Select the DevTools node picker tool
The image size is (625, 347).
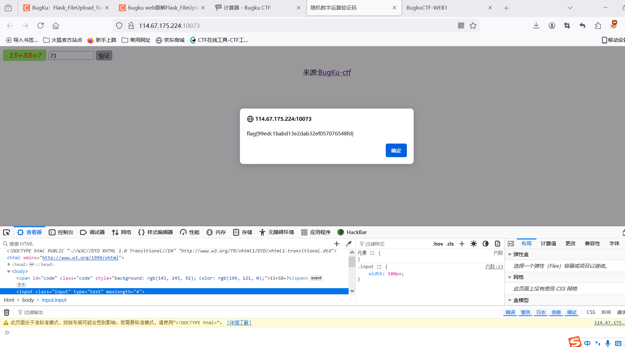tap(6, 232)
